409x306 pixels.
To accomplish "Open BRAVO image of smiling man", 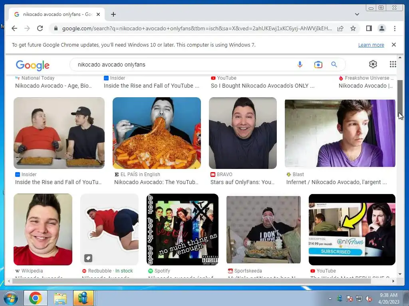I will pyautogui.click(x=242, y=133).
